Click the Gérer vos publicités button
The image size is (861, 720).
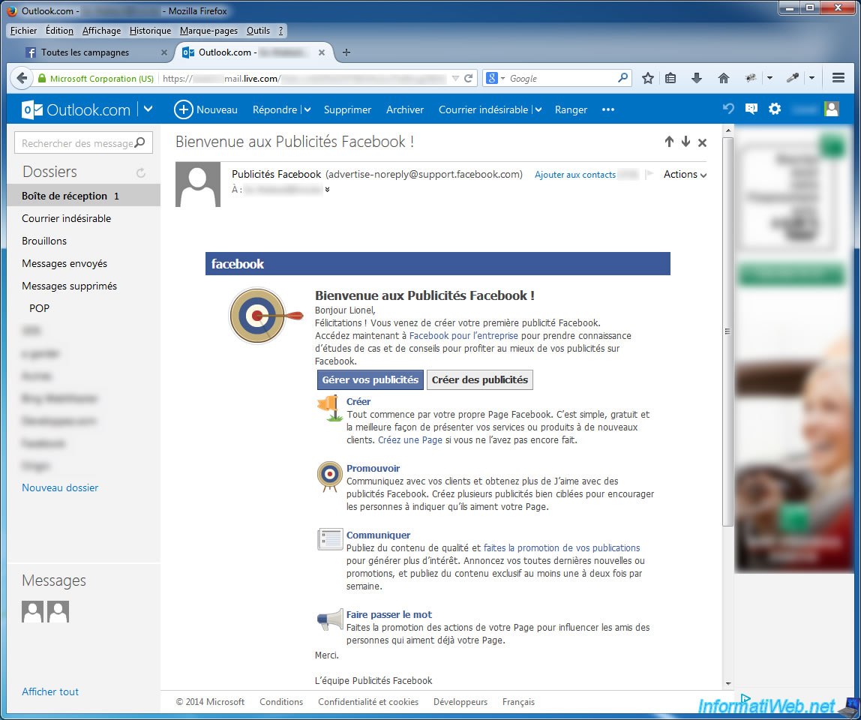(370, 379)
